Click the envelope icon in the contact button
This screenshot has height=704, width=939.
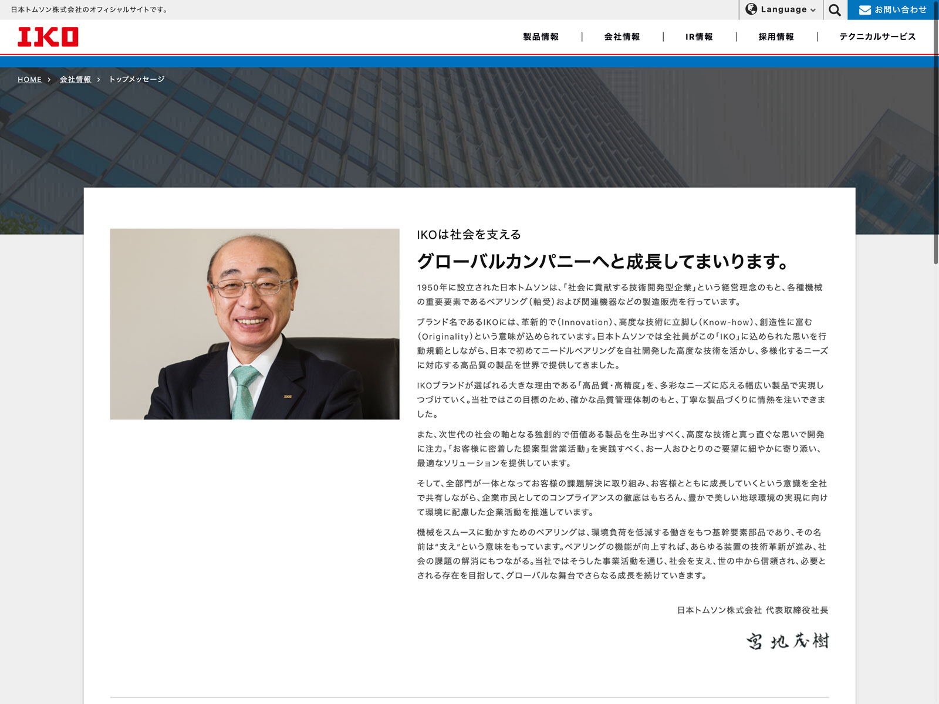coord(864,10)
